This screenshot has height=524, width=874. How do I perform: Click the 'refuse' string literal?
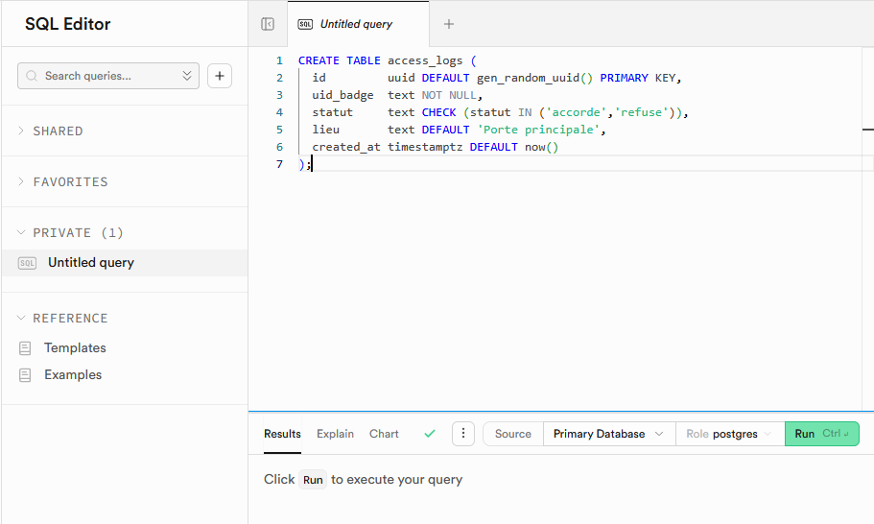click(641, 112)
